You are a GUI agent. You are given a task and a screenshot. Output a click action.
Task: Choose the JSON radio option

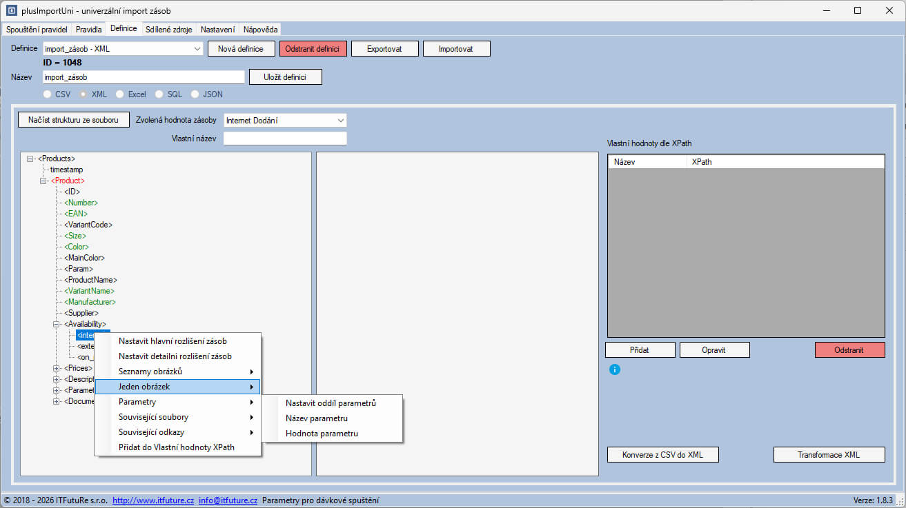click(195, 94)
